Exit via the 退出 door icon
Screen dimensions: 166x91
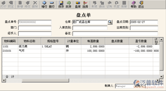click(x=141, y=5)
